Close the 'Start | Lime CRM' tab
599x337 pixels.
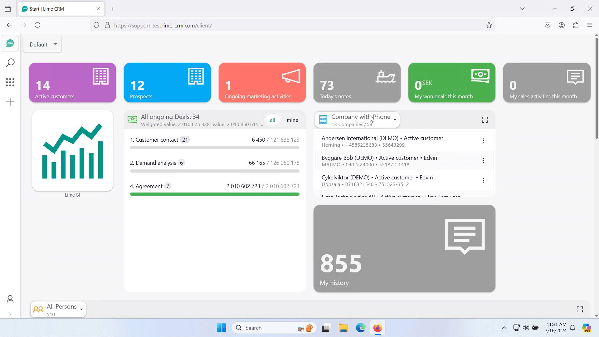pyautogui.click(x=98, y=9)
